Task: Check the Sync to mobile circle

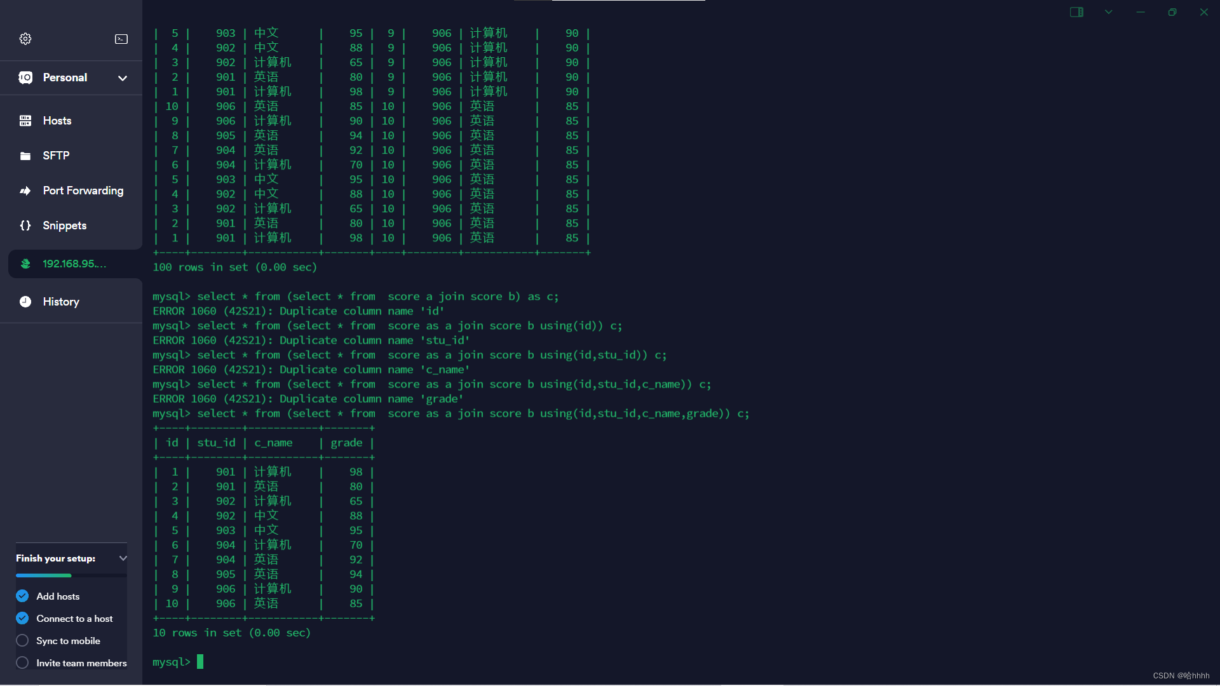Action: pyautogui.click(x=22, y=640)
